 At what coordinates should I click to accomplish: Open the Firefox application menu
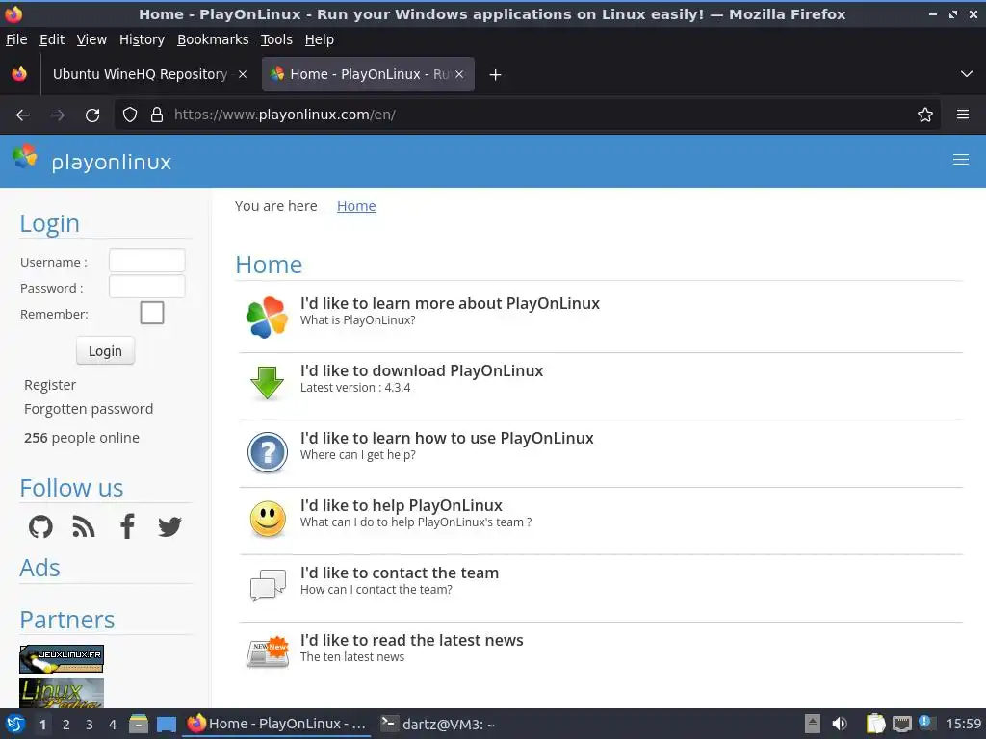[x=963, y=115]
